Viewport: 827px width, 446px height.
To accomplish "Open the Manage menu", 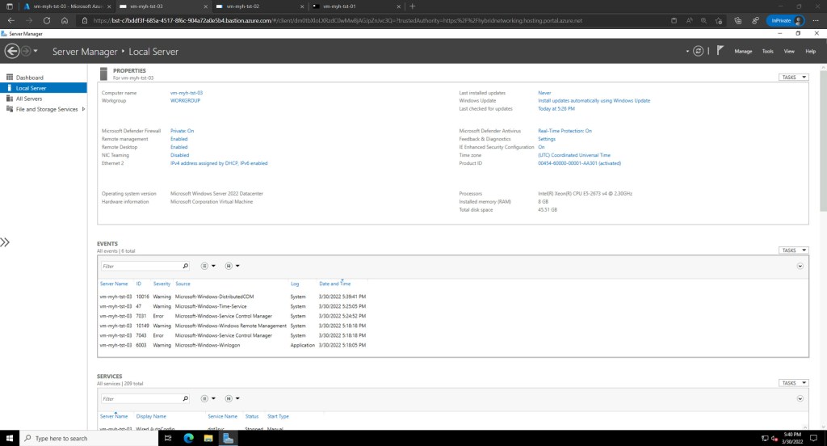I will [743, 51].
